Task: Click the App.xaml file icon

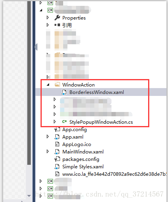Action: [57, 137]
